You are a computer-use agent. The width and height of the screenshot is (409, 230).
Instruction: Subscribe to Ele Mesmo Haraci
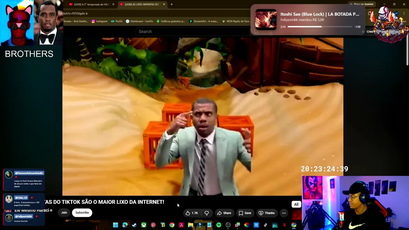point(82,213)
